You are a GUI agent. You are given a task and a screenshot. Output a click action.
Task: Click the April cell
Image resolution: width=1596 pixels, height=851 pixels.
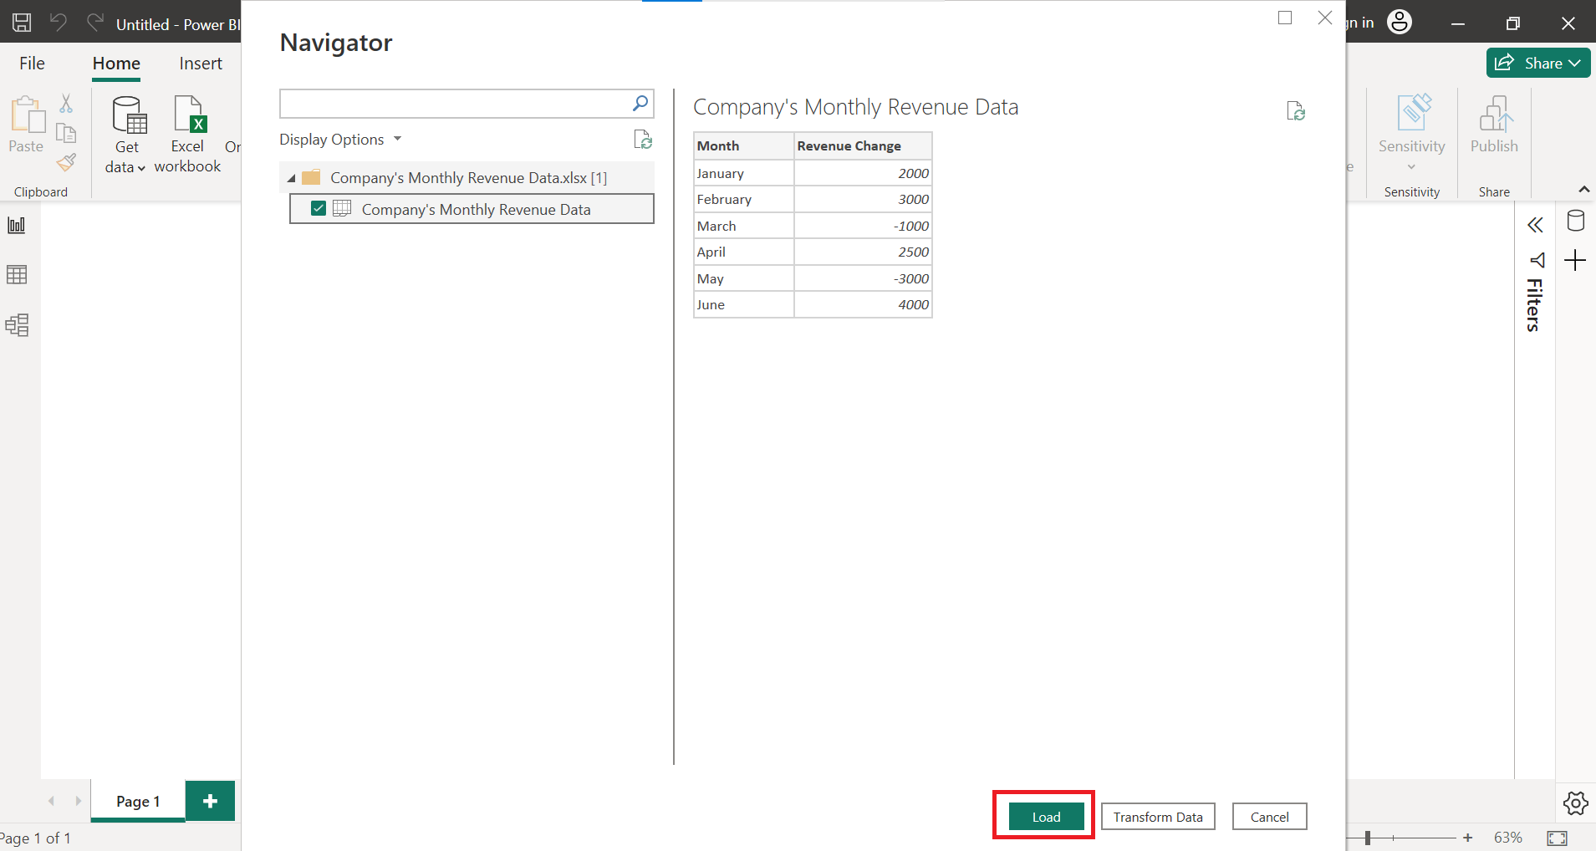pyautogui.click(x=743, y=252)
